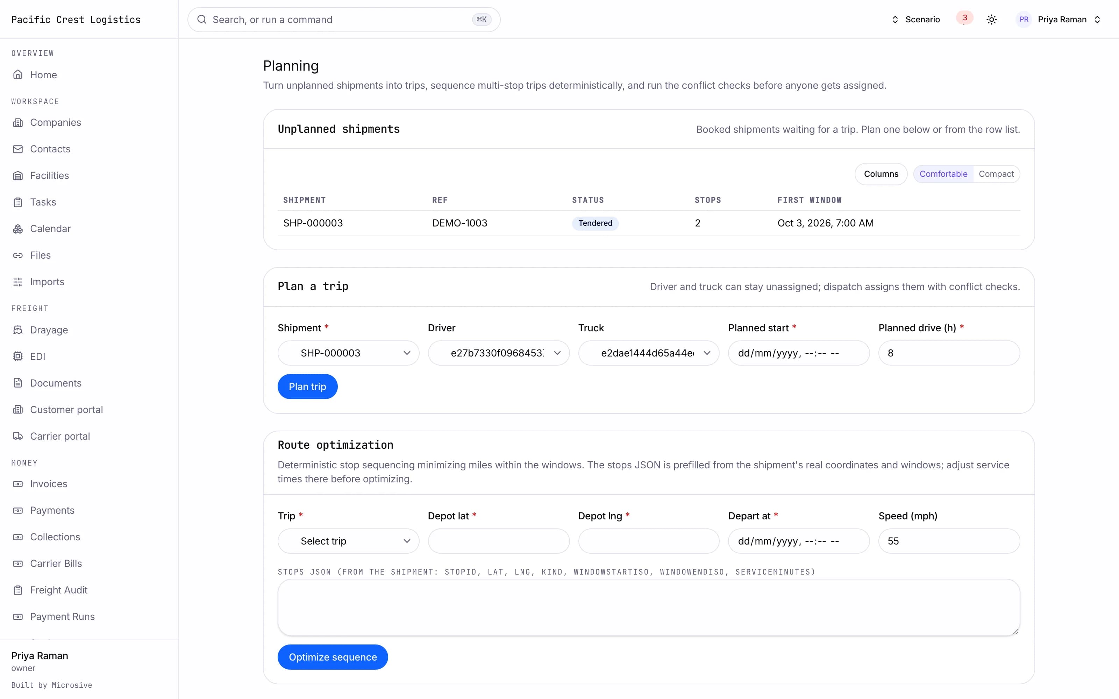Open notifications badge showing 3
Viewport: 1119px width, 699px height.
coord(964,18)
